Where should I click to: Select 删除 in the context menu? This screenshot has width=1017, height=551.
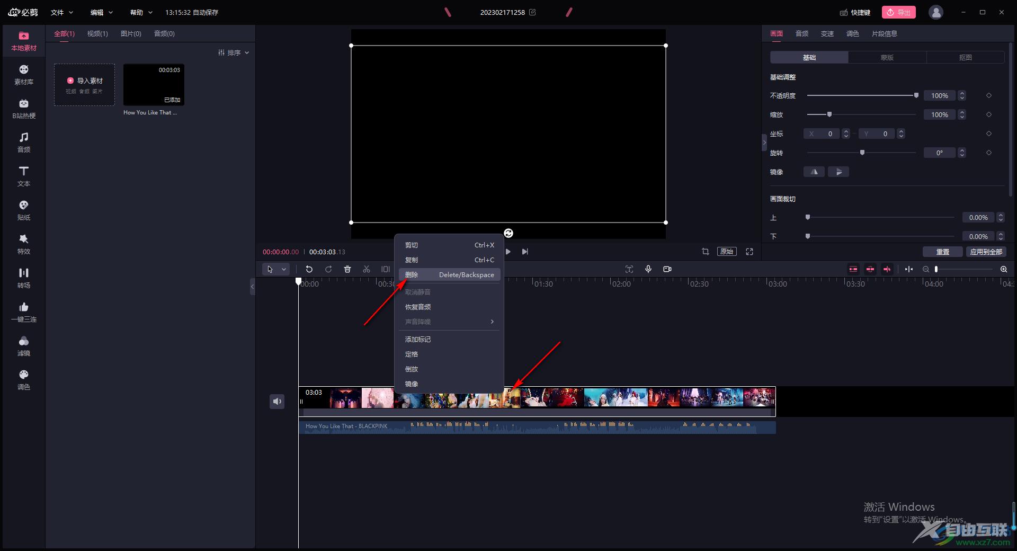(449, 274)
